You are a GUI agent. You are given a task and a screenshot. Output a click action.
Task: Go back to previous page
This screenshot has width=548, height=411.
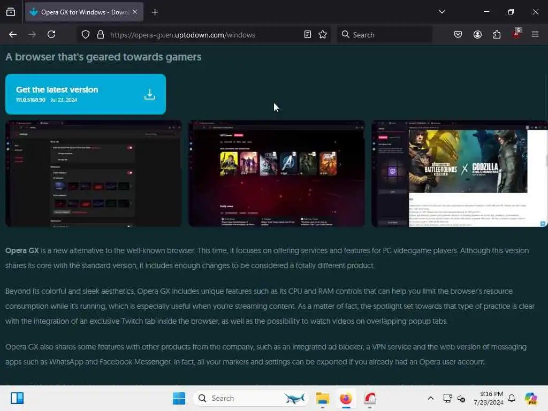click(13, 35)
